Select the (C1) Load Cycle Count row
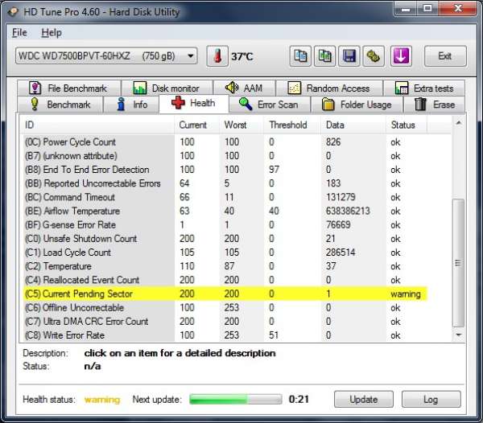Viewport: 483px width, 423px height. (x=224, y=253)
